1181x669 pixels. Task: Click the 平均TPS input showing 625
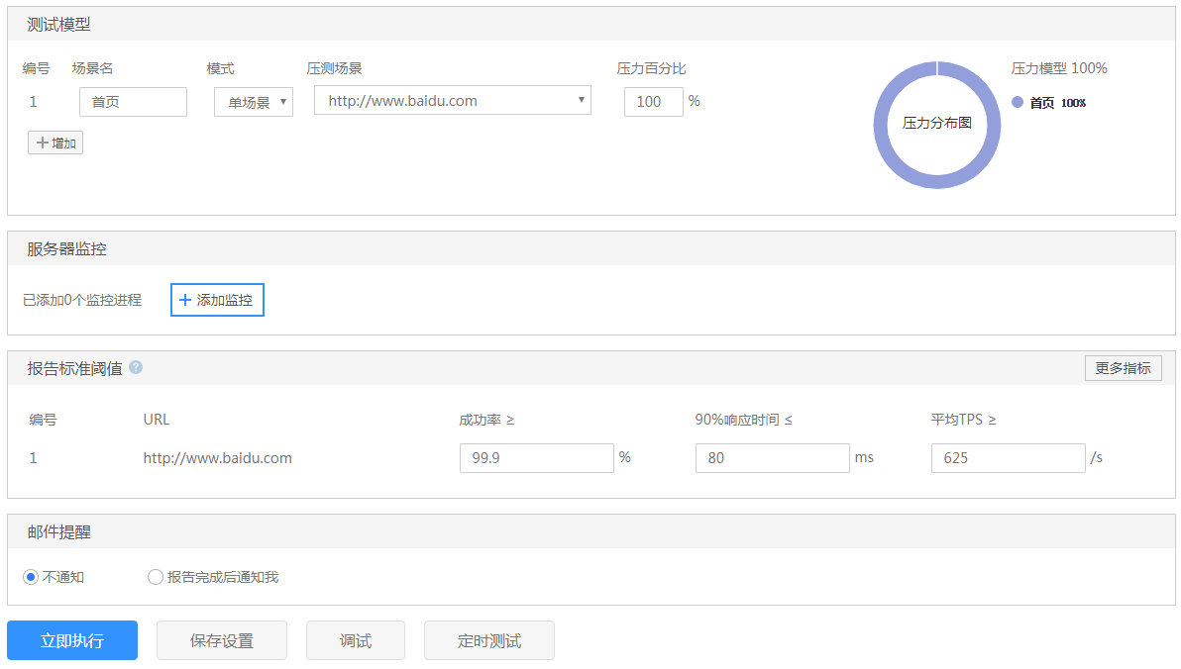tap(1009, 458)
